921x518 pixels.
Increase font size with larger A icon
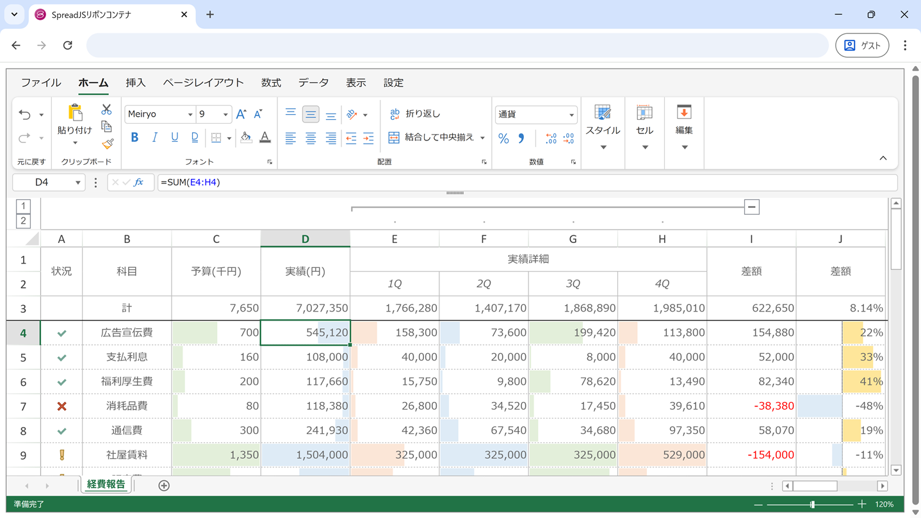(x=241, y=114)
